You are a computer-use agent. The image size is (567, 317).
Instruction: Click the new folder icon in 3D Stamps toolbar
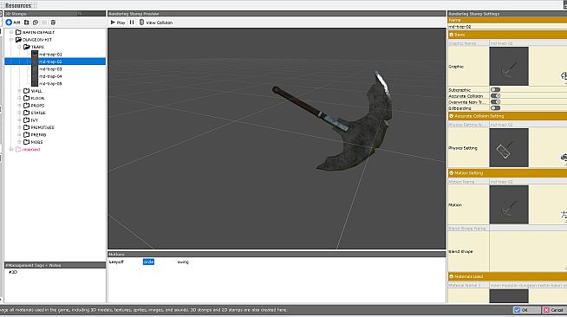click(x=26, y=23)
